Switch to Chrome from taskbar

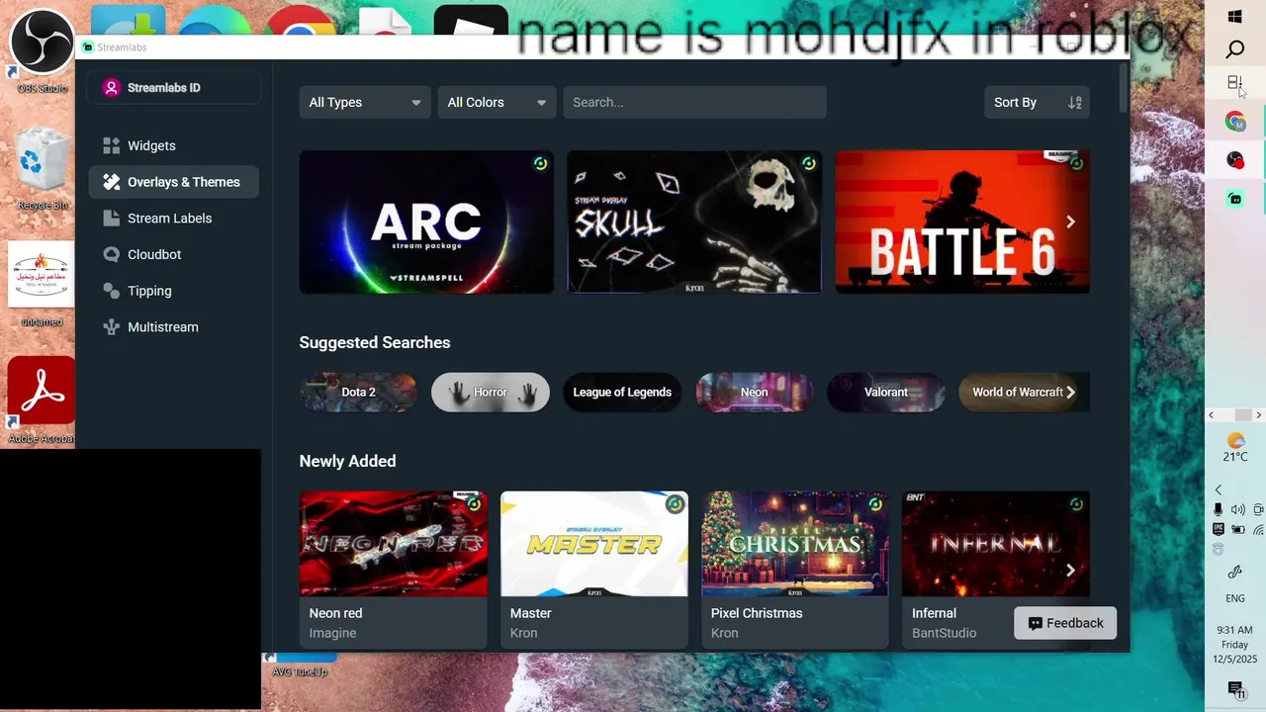pyautogui.click(x=1235, y=121)
